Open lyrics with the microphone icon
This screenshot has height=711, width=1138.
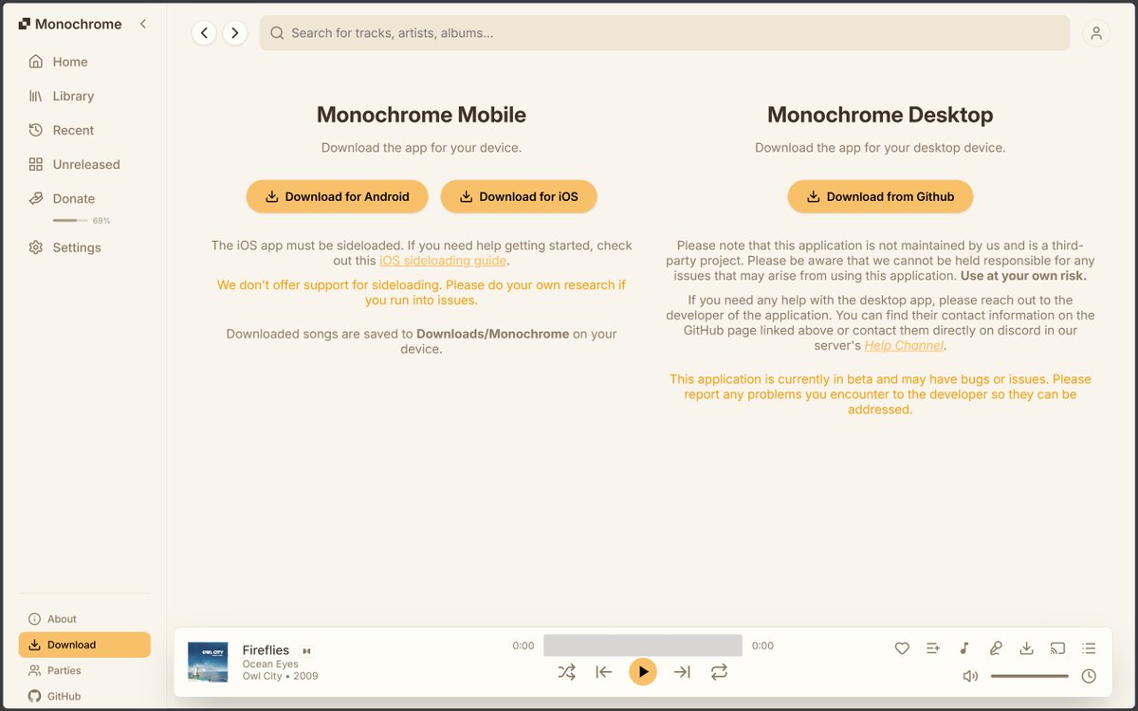click(x=996, y=648)
